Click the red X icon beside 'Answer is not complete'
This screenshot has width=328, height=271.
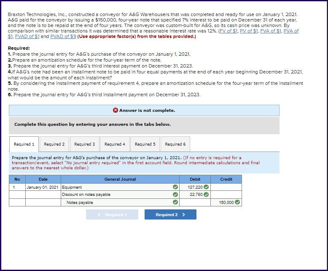click(x=115, y=110)
